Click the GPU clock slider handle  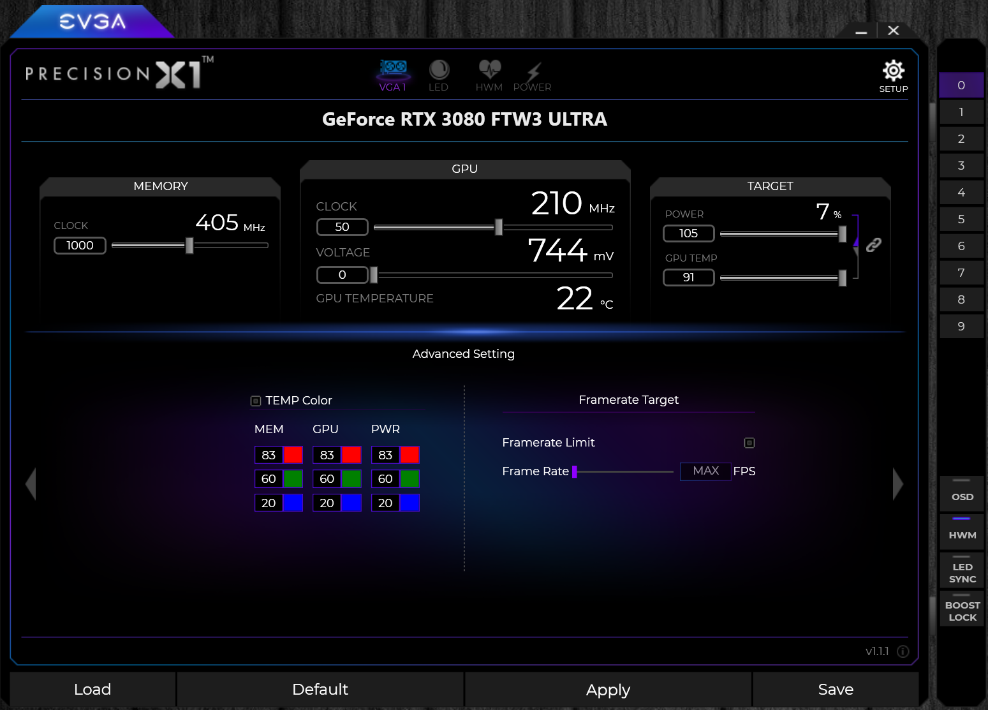click(499, 227)
